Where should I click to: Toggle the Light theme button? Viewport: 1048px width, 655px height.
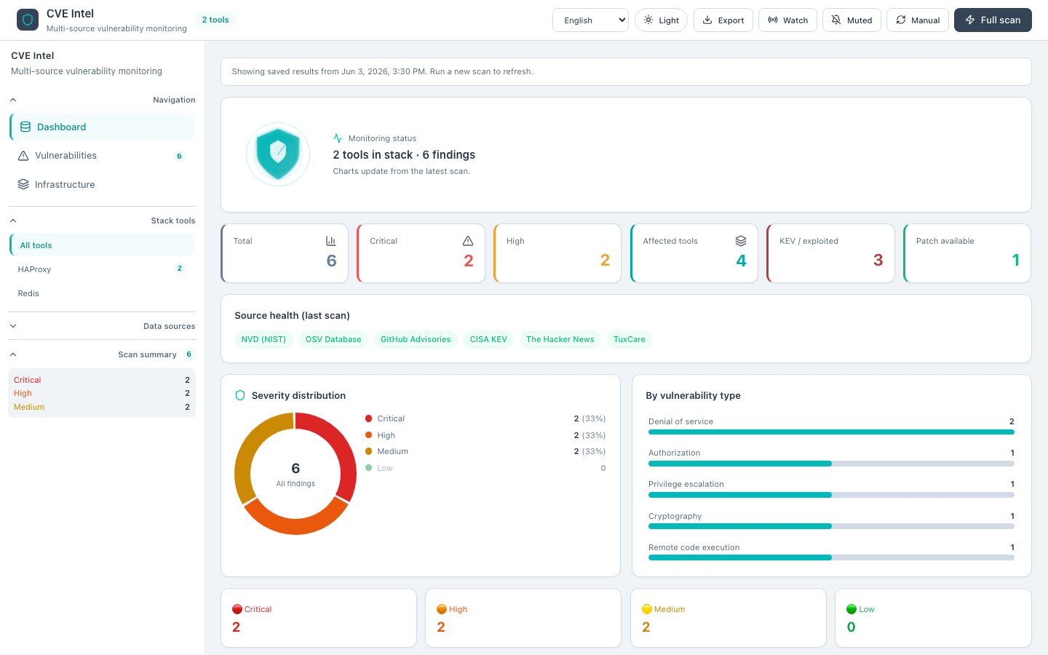pos(661,20)
